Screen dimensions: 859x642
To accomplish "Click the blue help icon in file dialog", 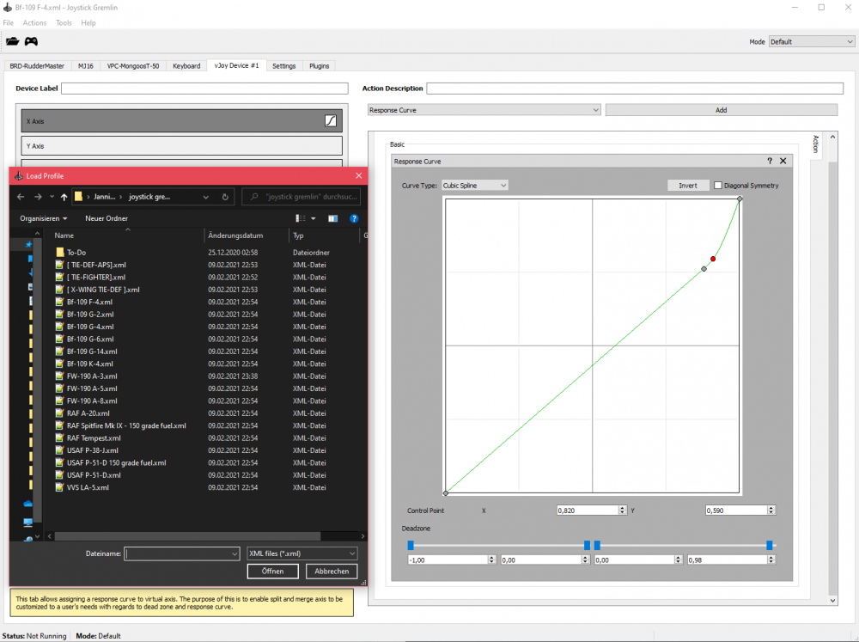I will click(x=353, y=219).
